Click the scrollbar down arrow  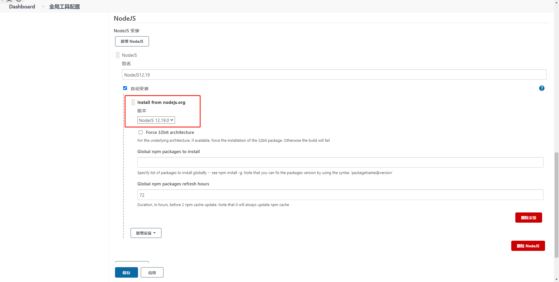556,279
